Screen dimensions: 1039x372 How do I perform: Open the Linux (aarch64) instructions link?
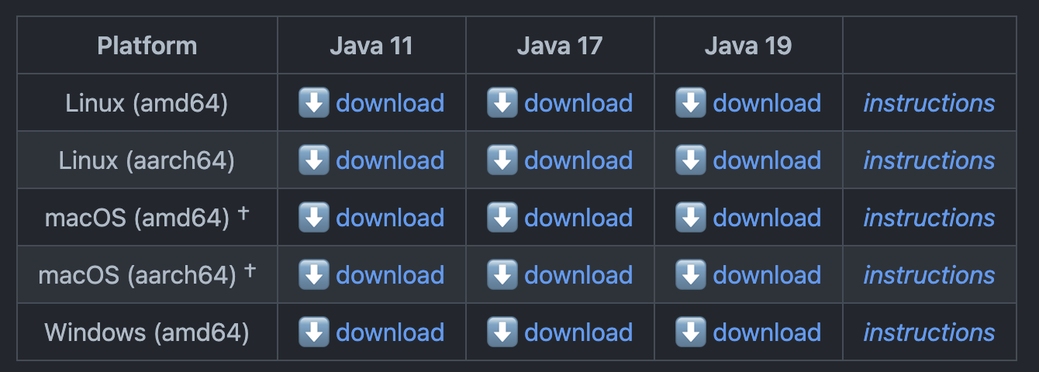click(929, 160)
